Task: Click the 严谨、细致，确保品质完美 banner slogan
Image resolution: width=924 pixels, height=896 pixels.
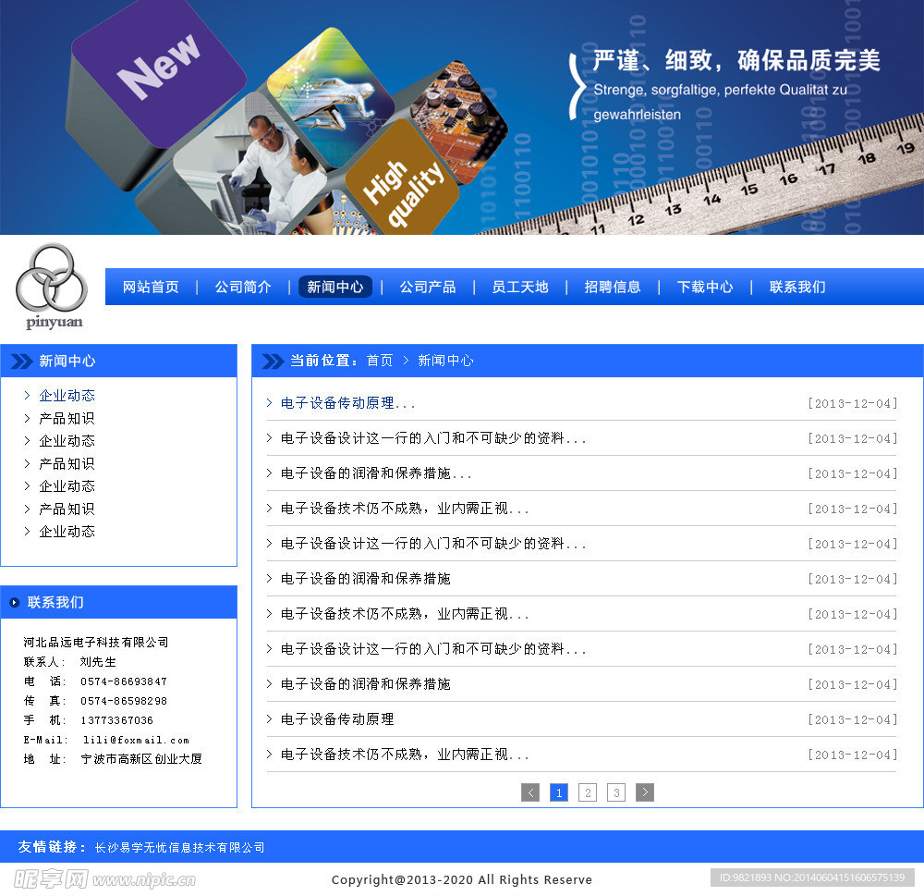Action: (736, 60)
